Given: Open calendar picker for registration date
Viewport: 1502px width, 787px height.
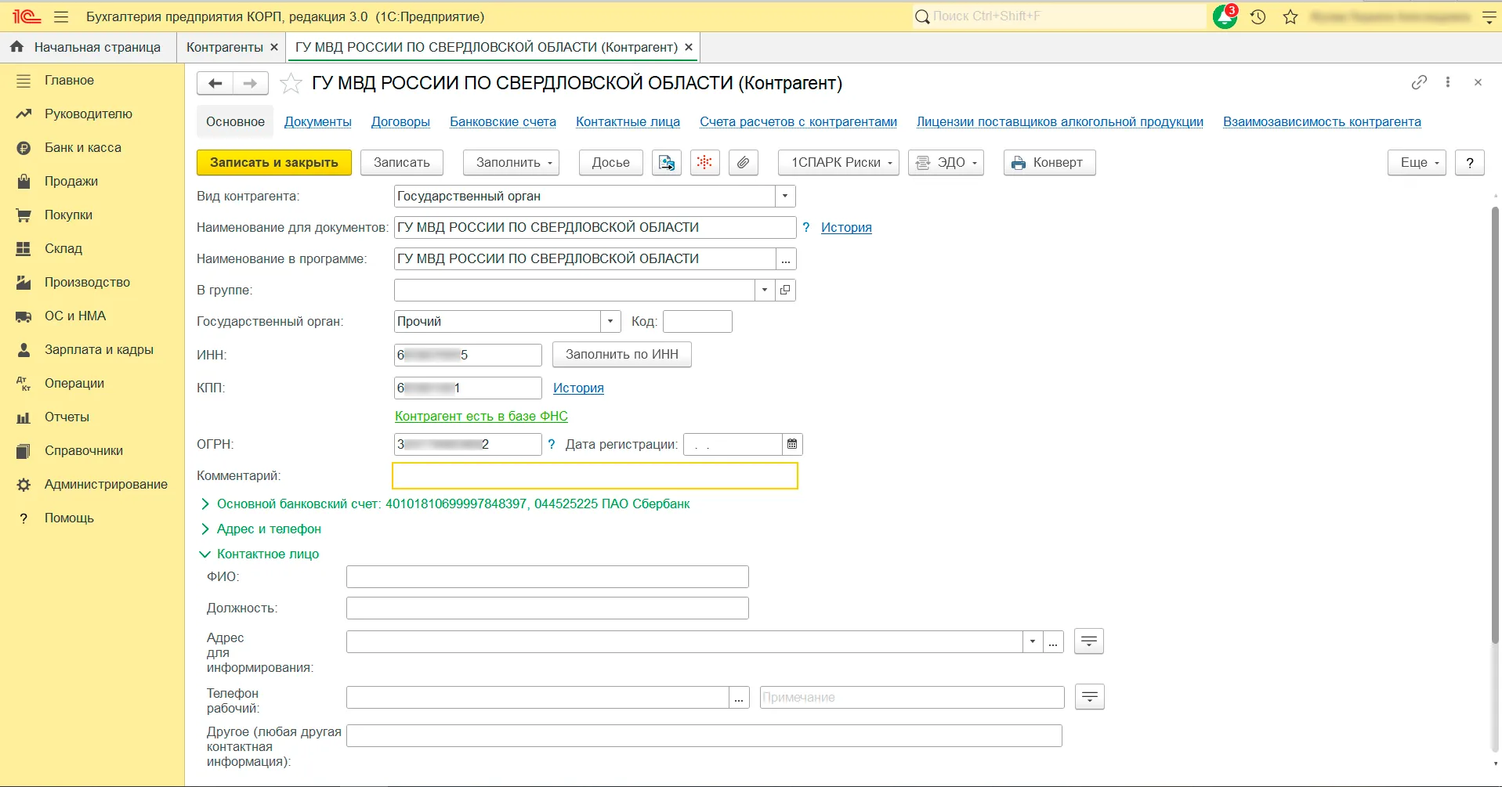Looking at the screenshot, I should click(x=792, y=444).
